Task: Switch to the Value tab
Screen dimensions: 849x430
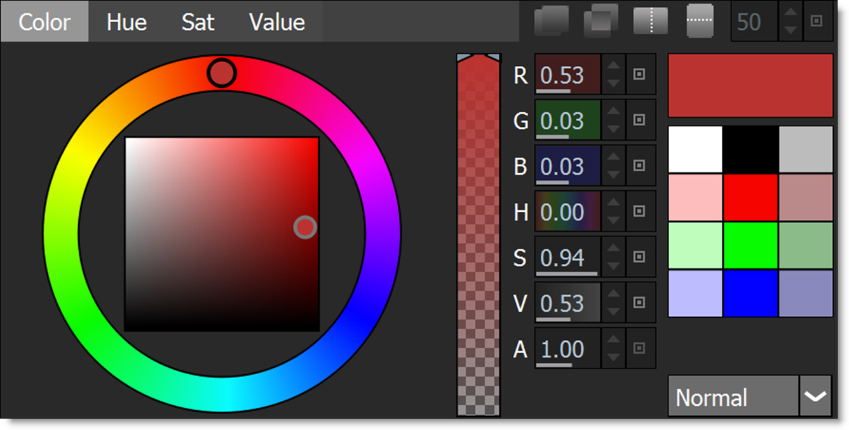Action: [x=277, y=22]
